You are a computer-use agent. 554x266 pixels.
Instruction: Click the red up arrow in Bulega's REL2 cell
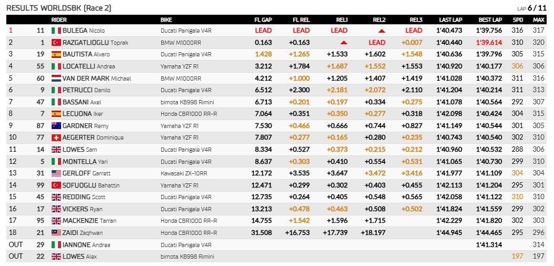click(382, 31)
